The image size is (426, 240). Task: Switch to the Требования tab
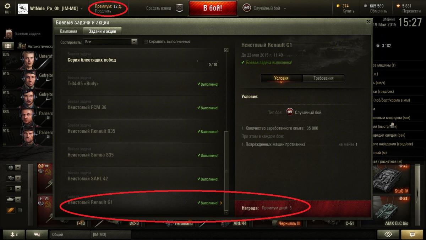[x=323, y=78]
